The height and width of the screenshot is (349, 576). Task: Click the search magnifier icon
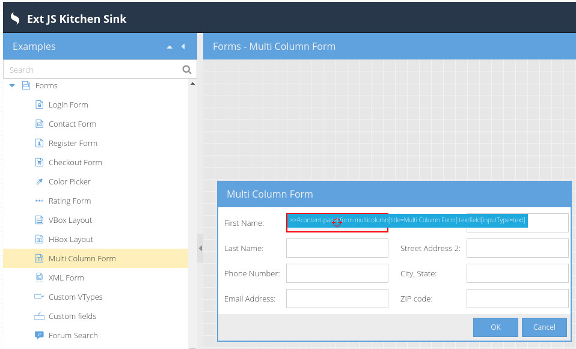click(x=187, y=70)
